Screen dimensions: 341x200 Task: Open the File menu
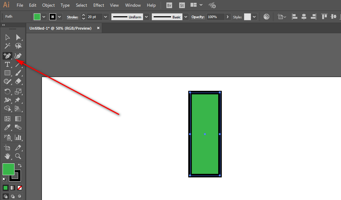(x=20, y=5)
